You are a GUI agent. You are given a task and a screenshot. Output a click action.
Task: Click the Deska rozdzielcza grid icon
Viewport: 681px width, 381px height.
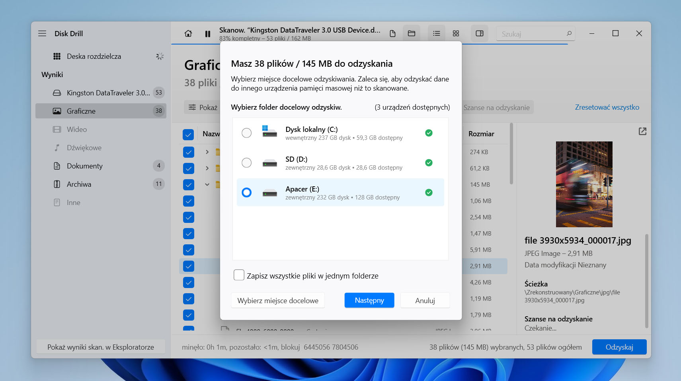57,56
